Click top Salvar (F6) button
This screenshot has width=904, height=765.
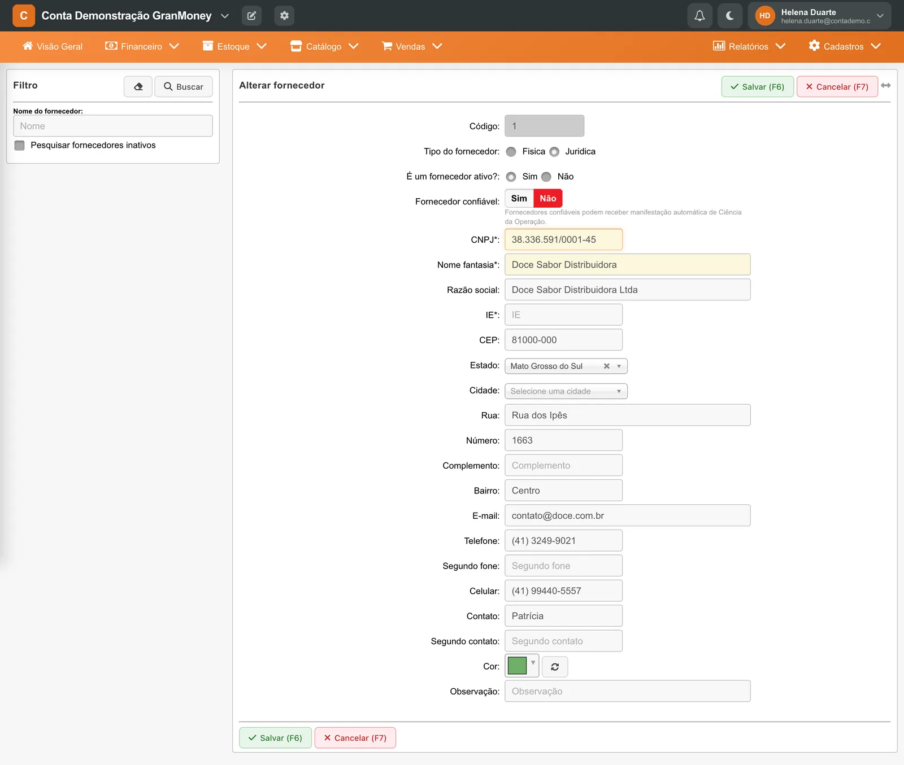click(758, 86)
